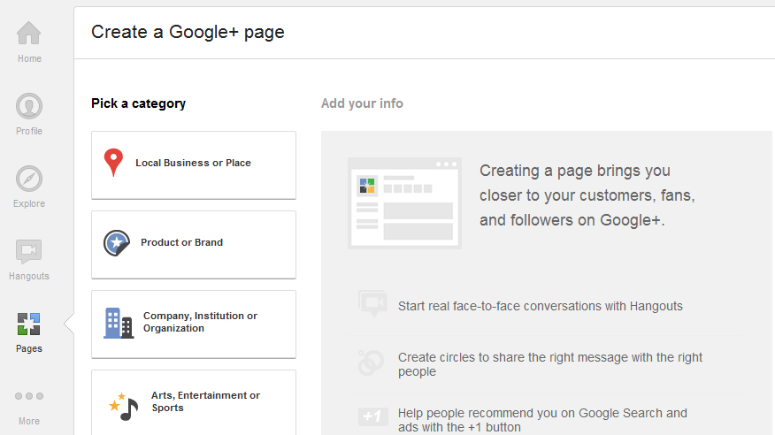Click the Hangouts feature chat-camera icon
This screenshot has width=775, height=435.
(372, 303)
